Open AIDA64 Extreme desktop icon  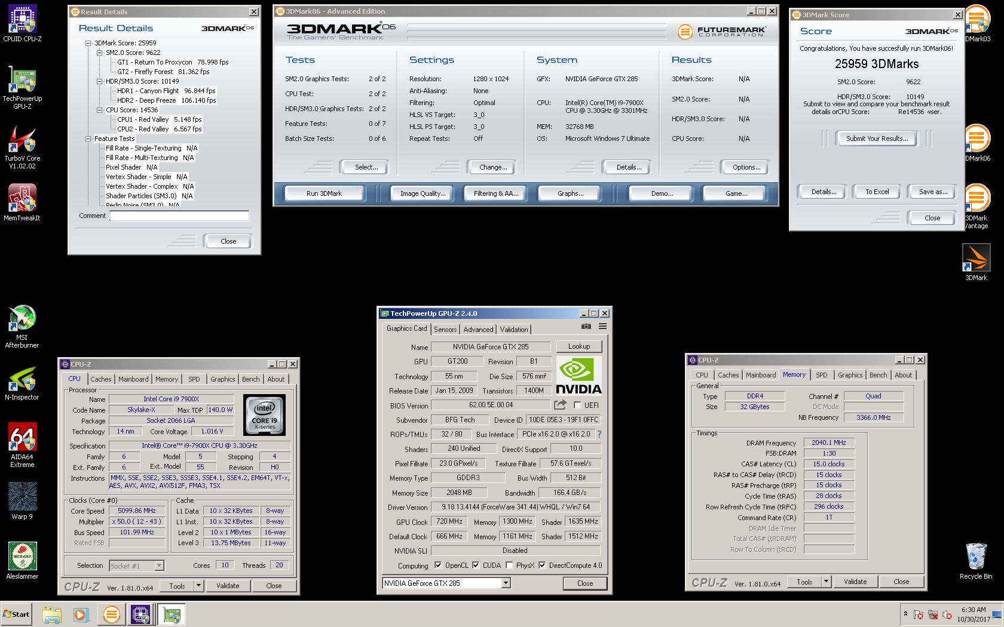(22, 445)
